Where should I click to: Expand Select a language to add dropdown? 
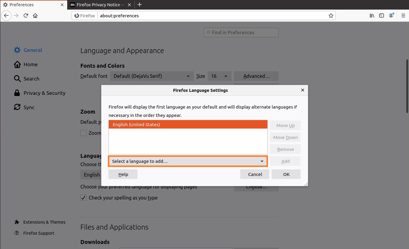(x=188, y=161)
